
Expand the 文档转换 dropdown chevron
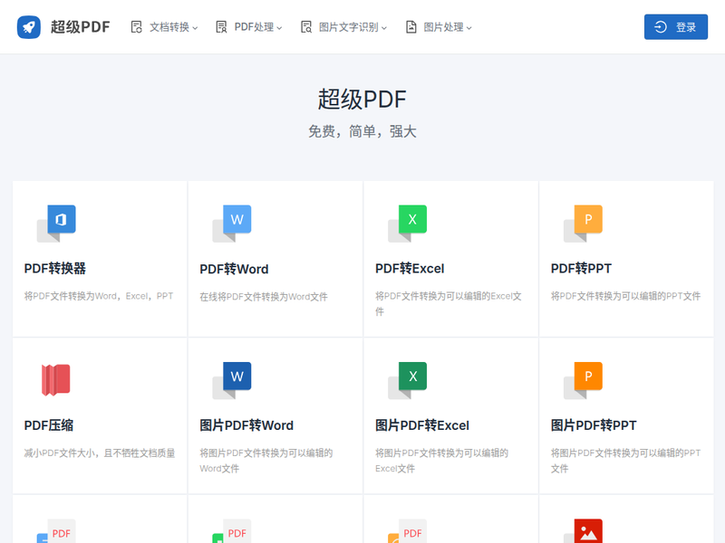click(x=195, y=28)
